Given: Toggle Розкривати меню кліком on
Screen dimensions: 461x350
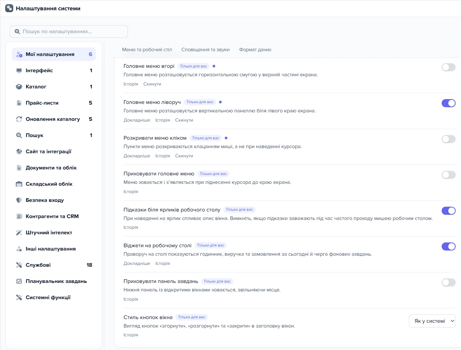Looking at the screenshot, I should (x=448, y=139).
